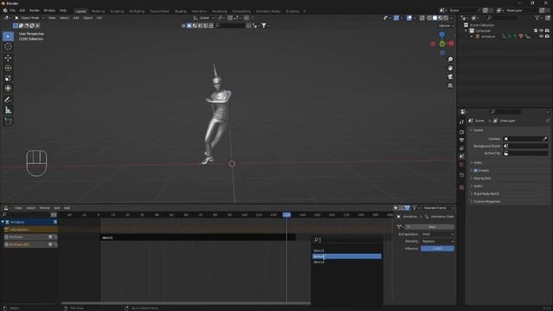
Task: Open the World properties tab icon
Action: click(461, 165)
